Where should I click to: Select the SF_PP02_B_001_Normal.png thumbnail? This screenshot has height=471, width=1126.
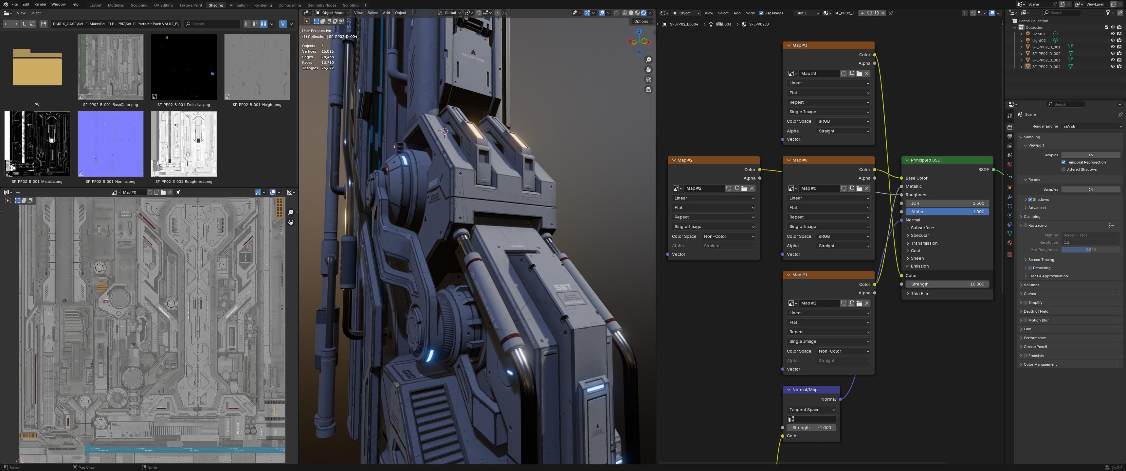pyautogui.click(x=110, y=144)
